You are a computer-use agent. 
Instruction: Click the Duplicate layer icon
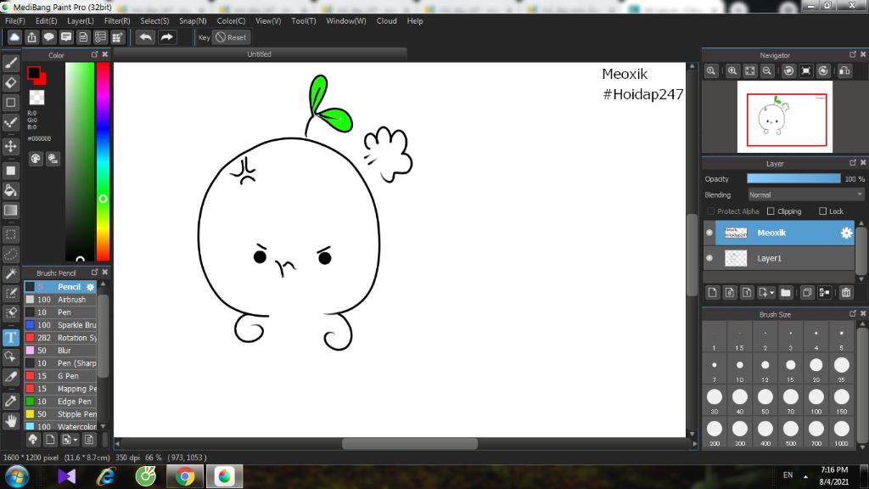coord(807,292)
